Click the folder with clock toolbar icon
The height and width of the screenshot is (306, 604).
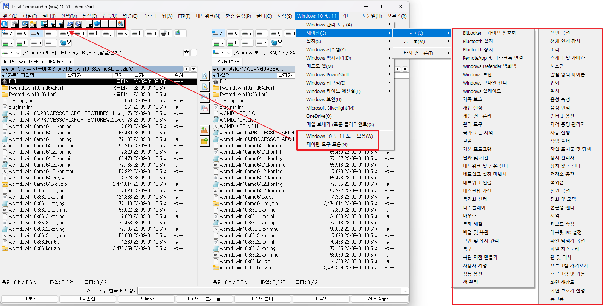pos(34,24)
